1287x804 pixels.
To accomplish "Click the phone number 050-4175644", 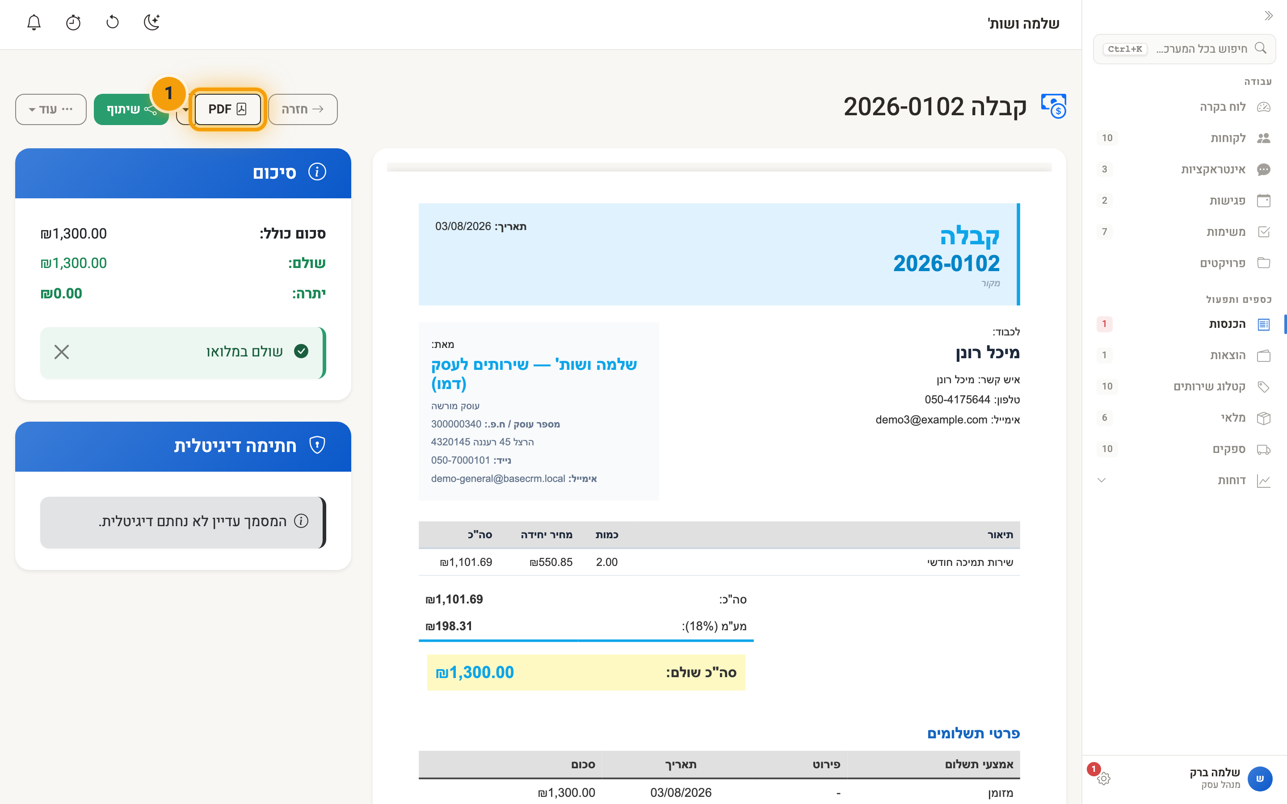I will 957,399.
